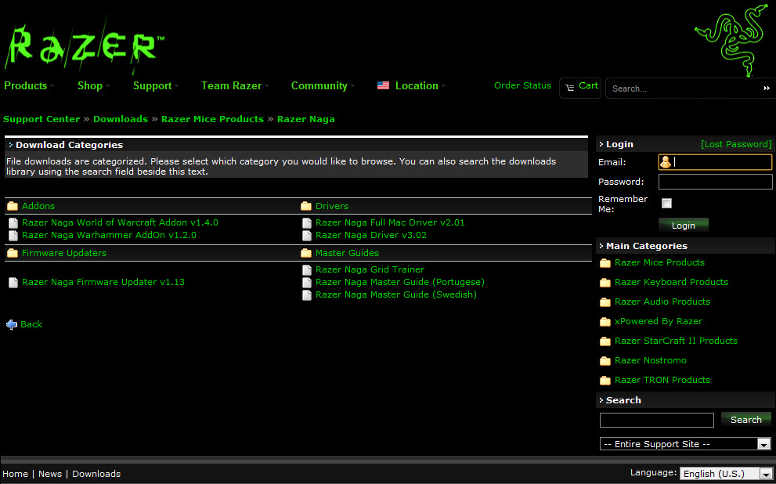The height and width of the screenshot is (484, 776).
Task: Click file icon beside Full Mac Driver v2.01
Action: point(307,222)
